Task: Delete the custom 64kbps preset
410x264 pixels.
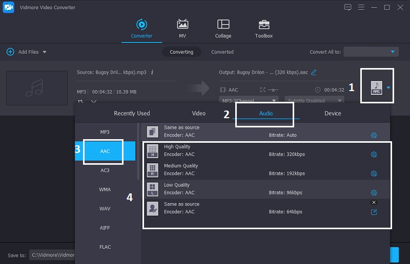Action: pos(374,203)
